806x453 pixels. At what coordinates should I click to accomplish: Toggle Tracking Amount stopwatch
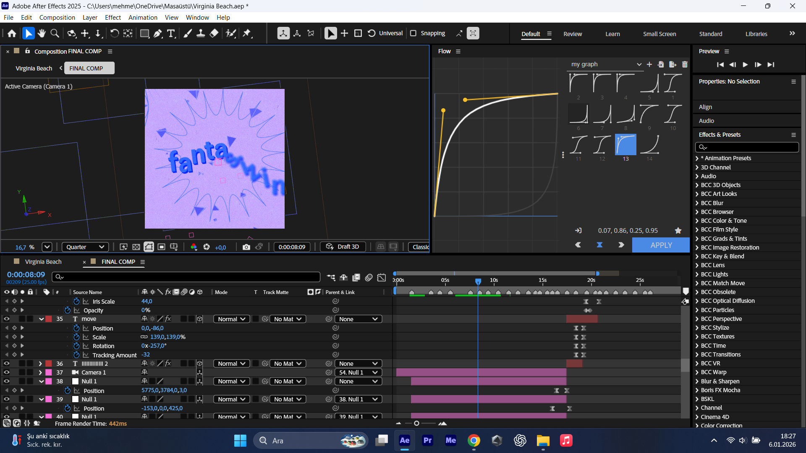point(76,355)
